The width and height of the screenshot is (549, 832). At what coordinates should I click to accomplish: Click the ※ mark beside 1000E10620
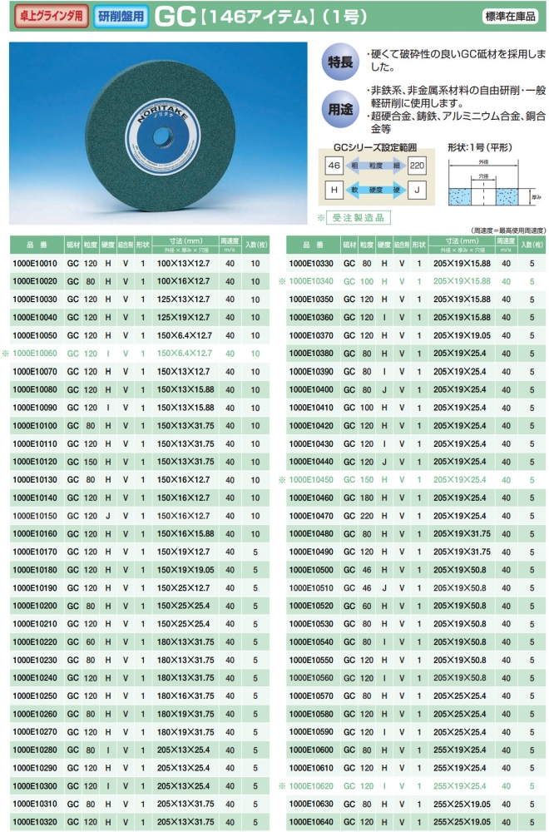282,786
